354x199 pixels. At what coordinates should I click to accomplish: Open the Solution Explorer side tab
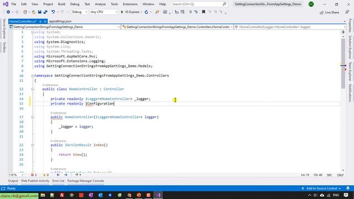(350, 48)
